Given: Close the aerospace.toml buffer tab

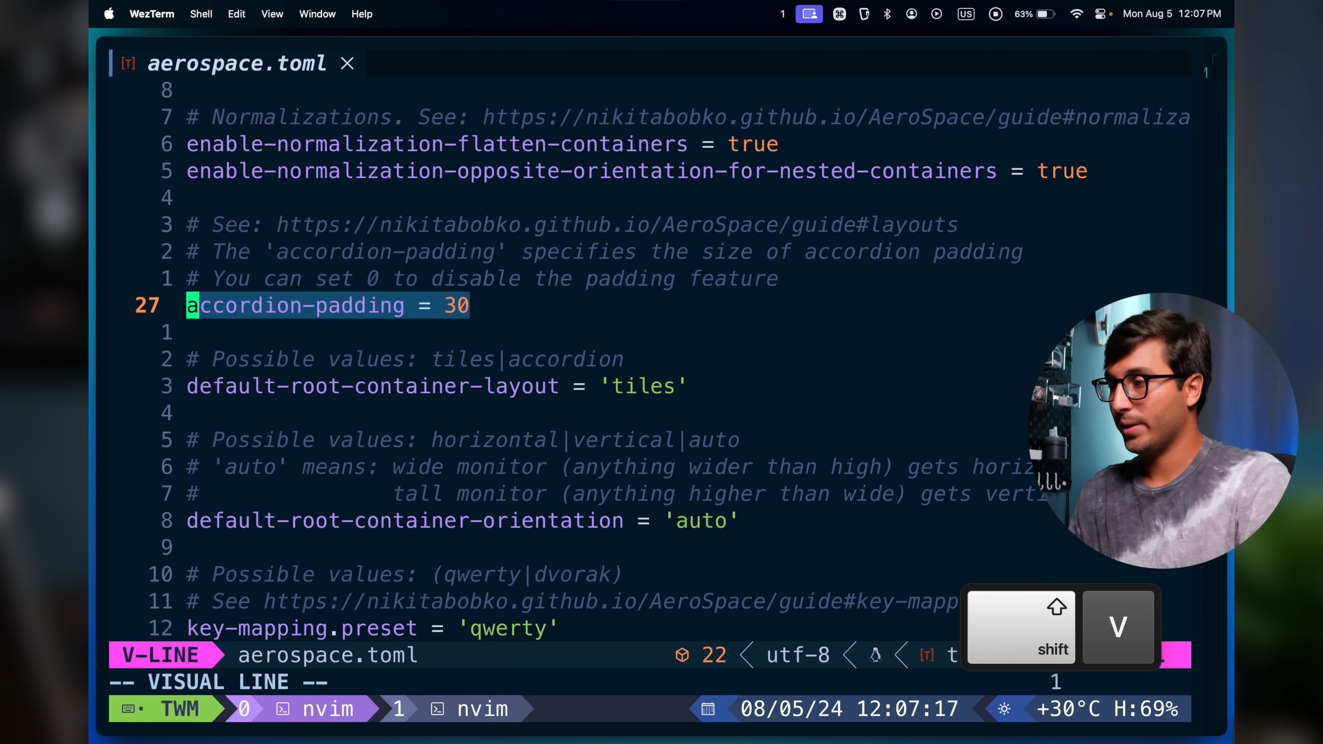Looking at the screenshot, I should click(347, 64).
